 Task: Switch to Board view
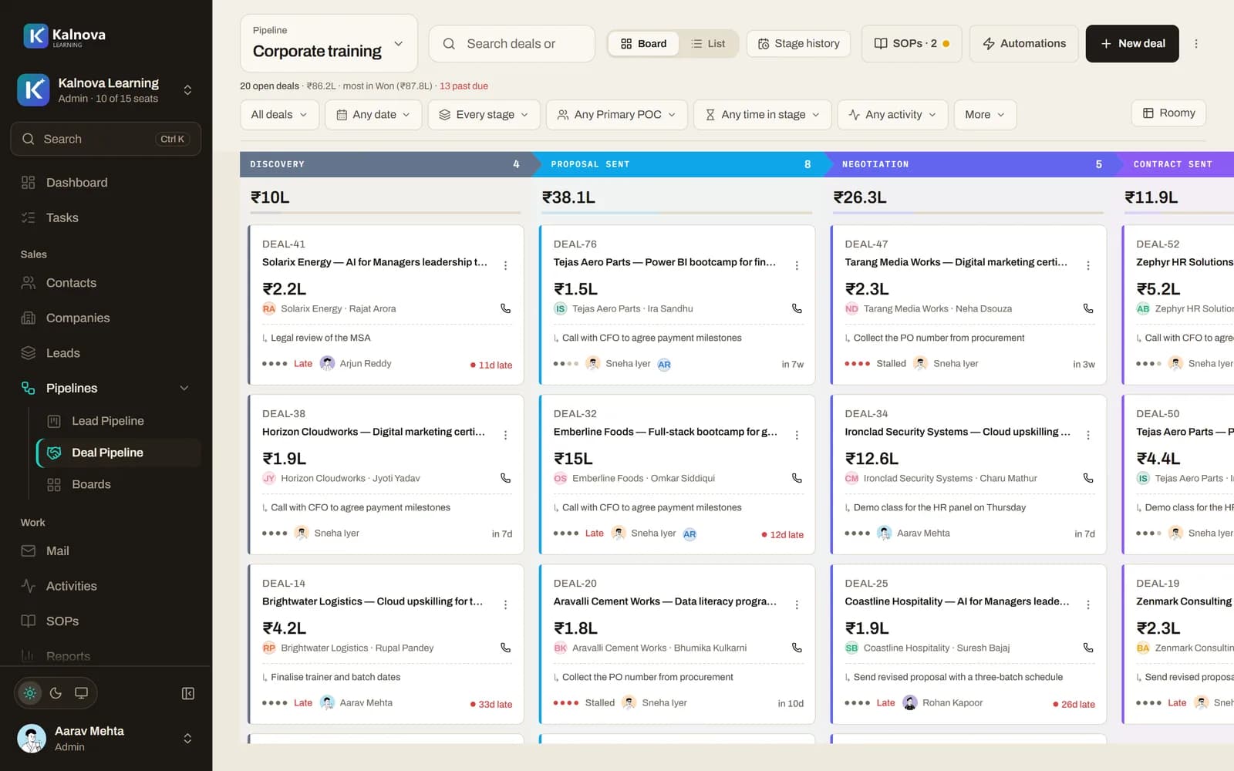point(643,44)
